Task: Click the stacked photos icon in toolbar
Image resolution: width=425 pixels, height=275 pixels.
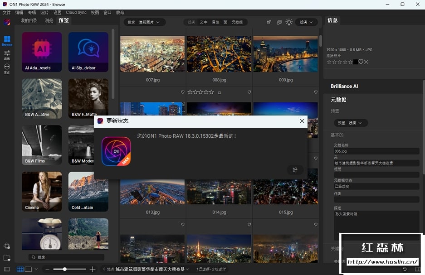Action: [279, 22]
